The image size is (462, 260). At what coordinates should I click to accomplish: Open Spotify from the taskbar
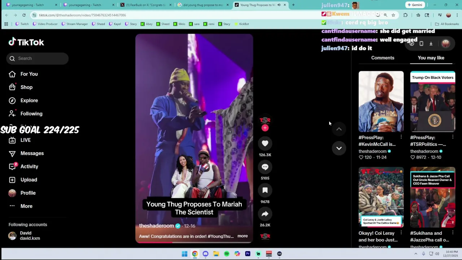(227, 254)
